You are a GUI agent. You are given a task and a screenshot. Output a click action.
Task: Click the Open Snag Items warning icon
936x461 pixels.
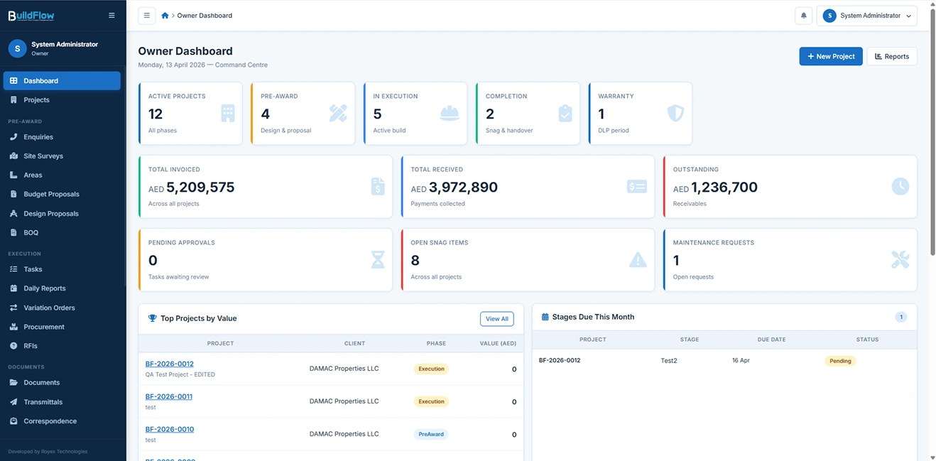638,260
